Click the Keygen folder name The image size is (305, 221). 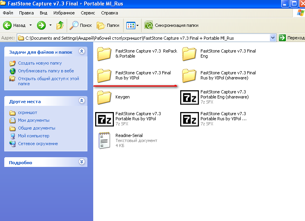click(x=122, y=97)
